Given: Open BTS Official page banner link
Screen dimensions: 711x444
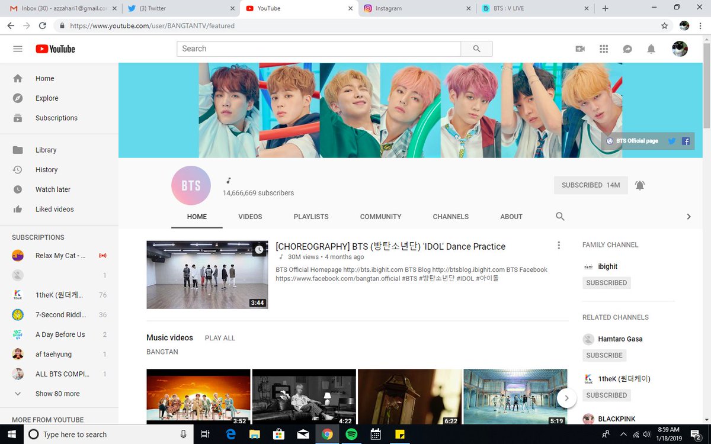Looking at the screenshot, I should (632, 141).
